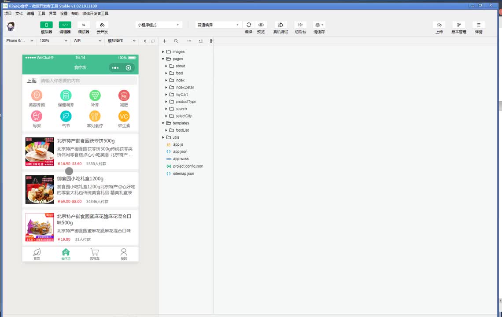Screen dimensions: 502x317
Task: Open the 界面 menu
Action: [53, 14]
